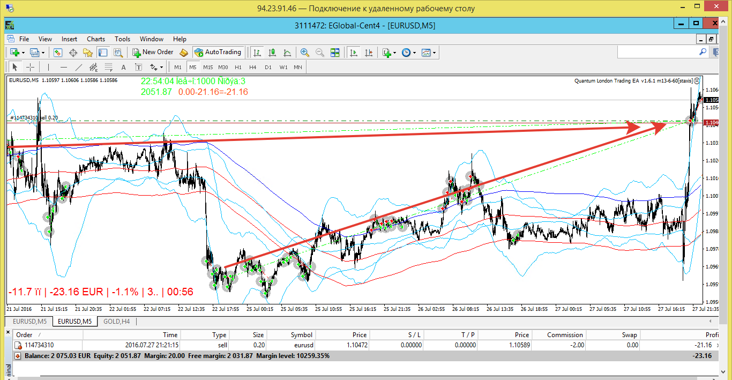Toggle the AutoTrading button
732x380 pixels.
[x=218, y=52]
